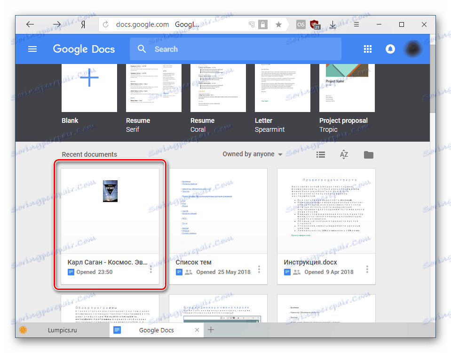This screenshot has height=353, width=451.
Task: Open the Google apps grid
Action: click(368, 49)
